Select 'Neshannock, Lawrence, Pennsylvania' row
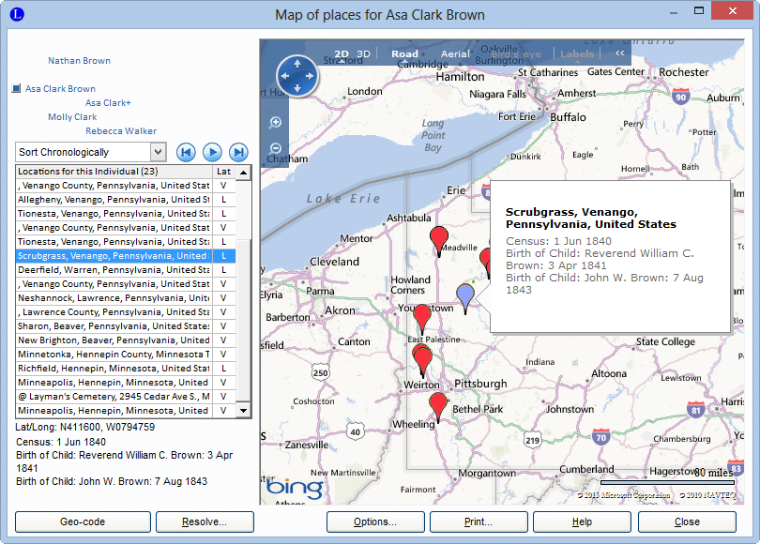Screen dimensions: 760x544 (126, 298)
